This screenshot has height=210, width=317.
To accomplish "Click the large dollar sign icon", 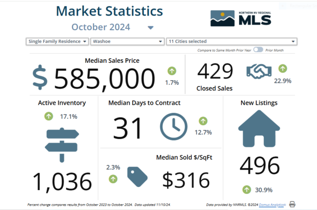I will click(x=41, y=78).
